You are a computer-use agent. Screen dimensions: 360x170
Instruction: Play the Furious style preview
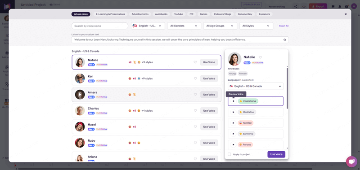pyautogui.click(x=234, y=144)
